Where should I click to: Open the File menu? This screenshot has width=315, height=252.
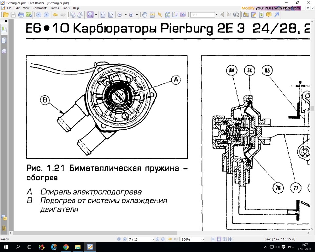pyautogui.click(x=9, y=8)
